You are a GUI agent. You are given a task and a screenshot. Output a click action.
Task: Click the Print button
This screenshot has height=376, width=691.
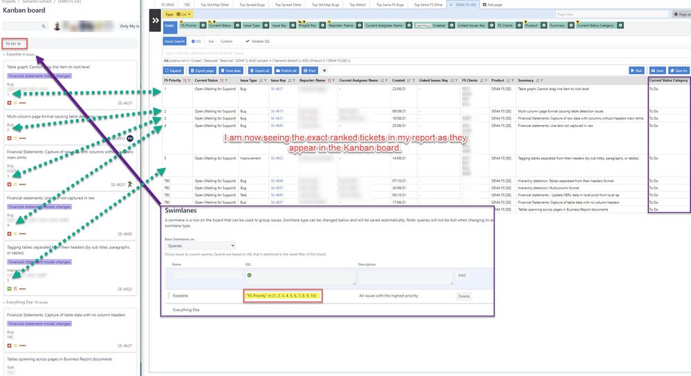pyautogui.click(x=310, y=70)
